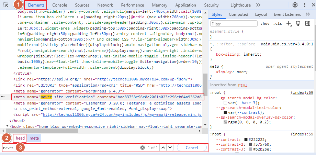316x155 pixels.
Task: Open DevTools settings gear
Action: tap(295, 5)
